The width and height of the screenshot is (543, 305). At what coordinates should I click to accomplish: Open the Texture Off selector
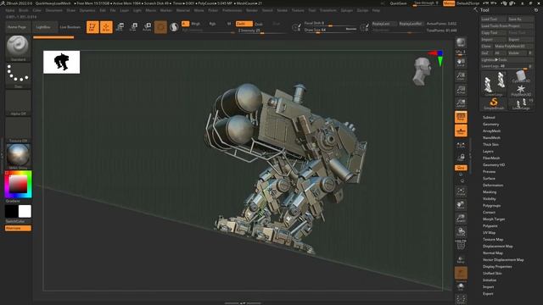pyautogui.click(x=18, y=130)
